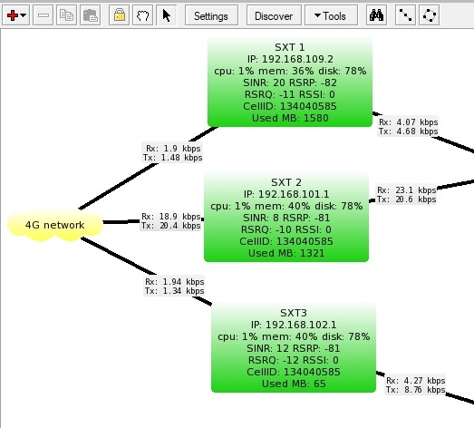
Task: Open the Settings button
Action: pyautogui.click(x=211, y=15)
